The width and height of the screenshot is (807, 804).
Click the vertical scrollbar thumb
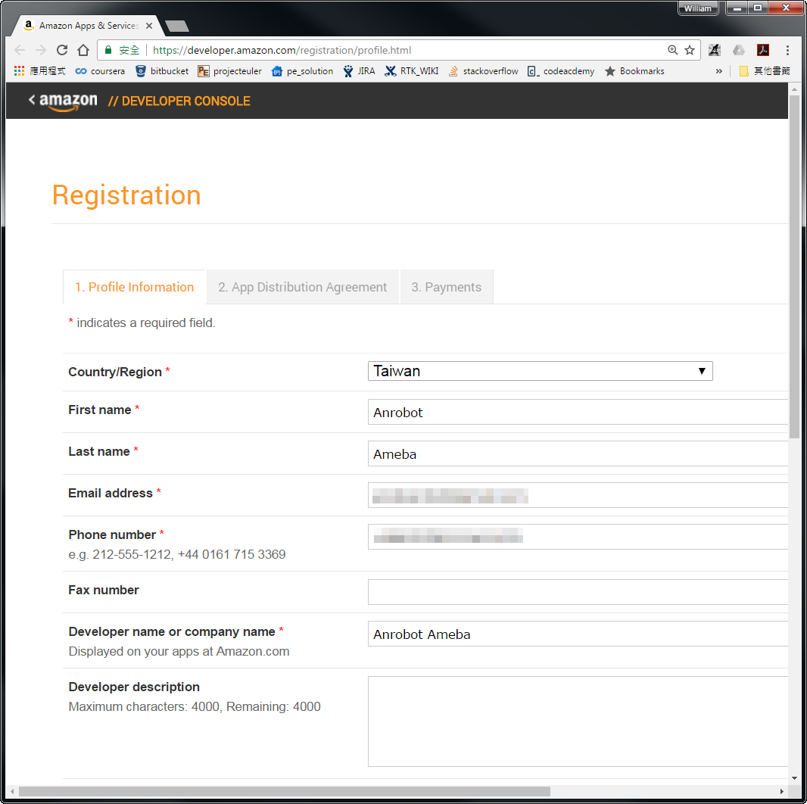click(794, 266)
